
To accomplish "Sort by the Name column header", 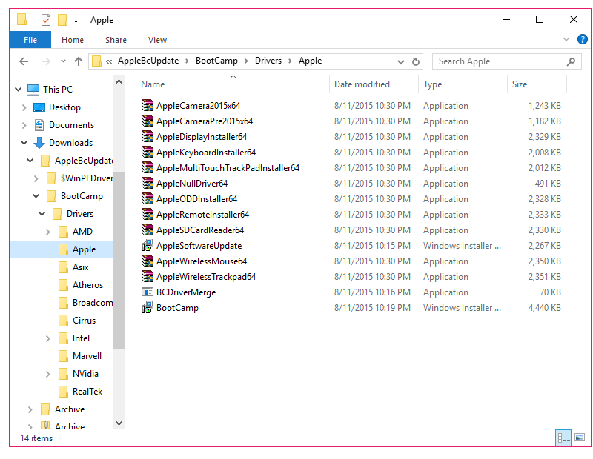I will 153,84.
